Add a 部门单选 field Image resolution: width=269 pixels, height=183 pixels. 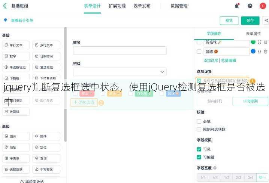point(16,100)
